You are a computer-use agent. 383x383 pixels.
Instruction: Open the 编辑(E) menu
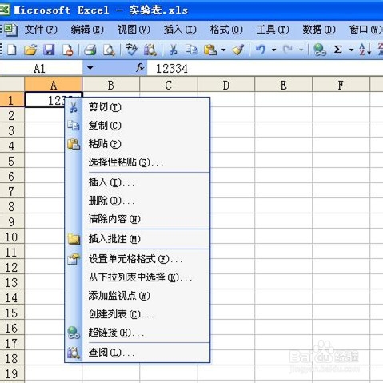87,30
